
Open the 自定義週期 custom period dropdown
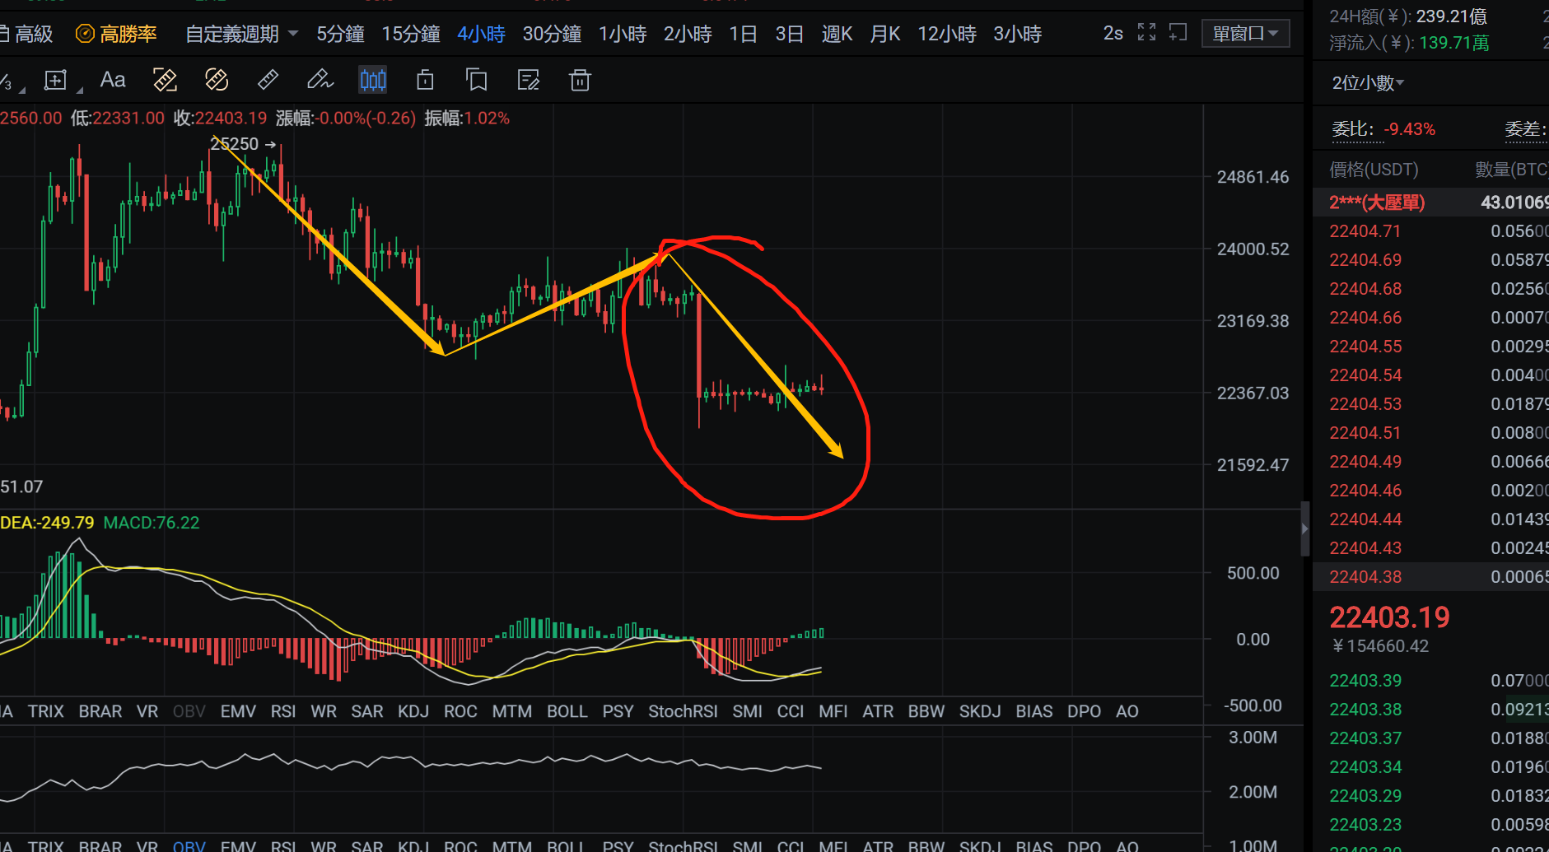pyautogui.click(x=241, y=34)
